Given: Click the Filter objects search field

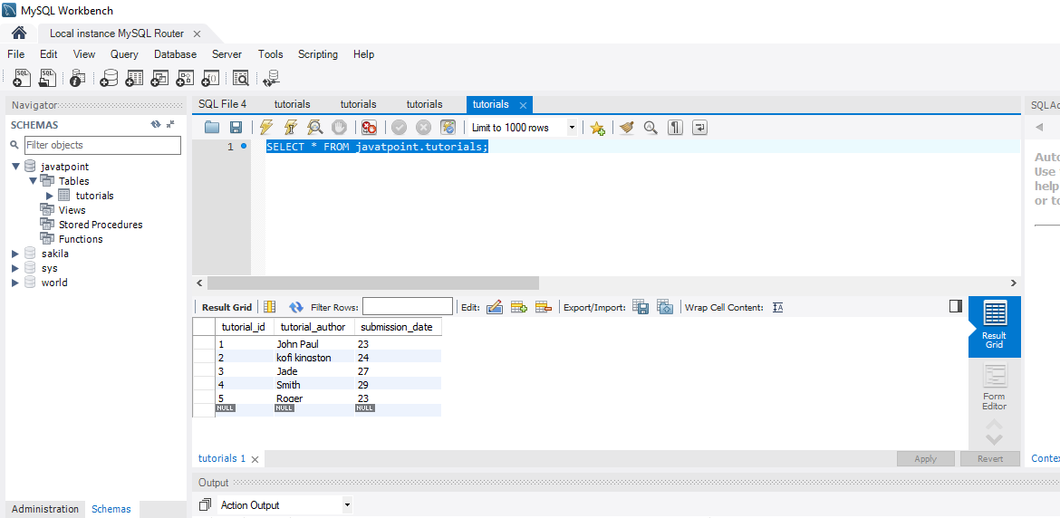Looking at the screenshot, I should [102, 145].
